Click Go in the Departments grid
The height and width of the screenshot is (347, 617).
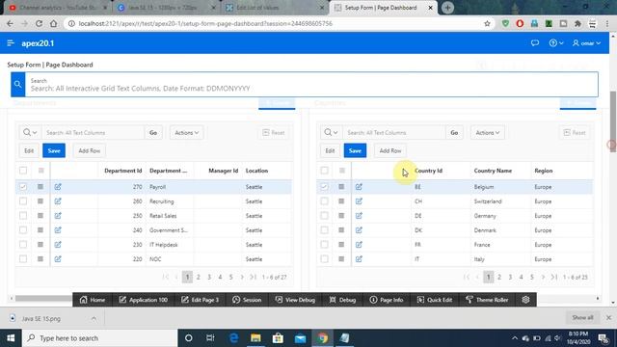tap(153, 133)
